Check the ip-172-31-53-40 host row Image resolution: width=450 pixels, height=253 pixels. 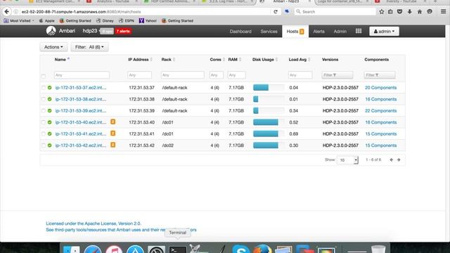pos(44,122)
